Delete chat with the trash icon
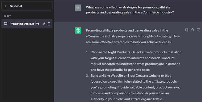The image size is (202, 102). click(x=49, y=24)
